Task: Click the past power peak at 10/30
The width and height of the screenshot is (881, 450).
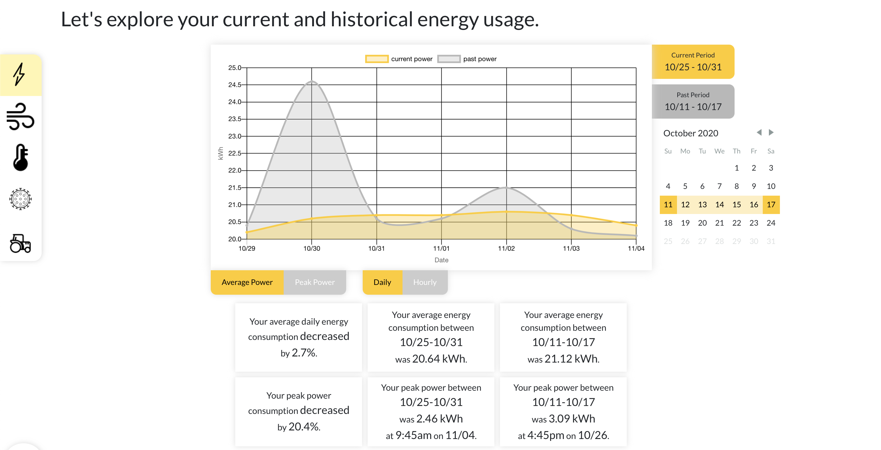Action: (312, 81)
